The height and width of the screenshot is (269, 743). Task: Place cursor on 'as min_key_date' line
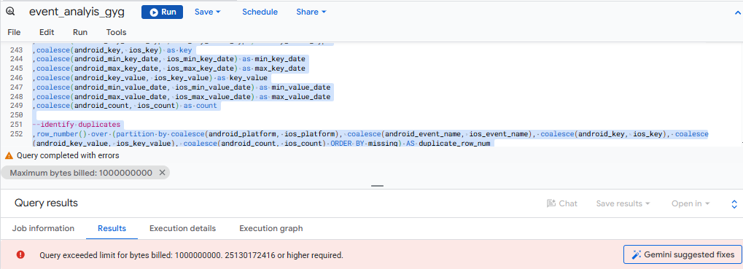(x=170, y=60)
